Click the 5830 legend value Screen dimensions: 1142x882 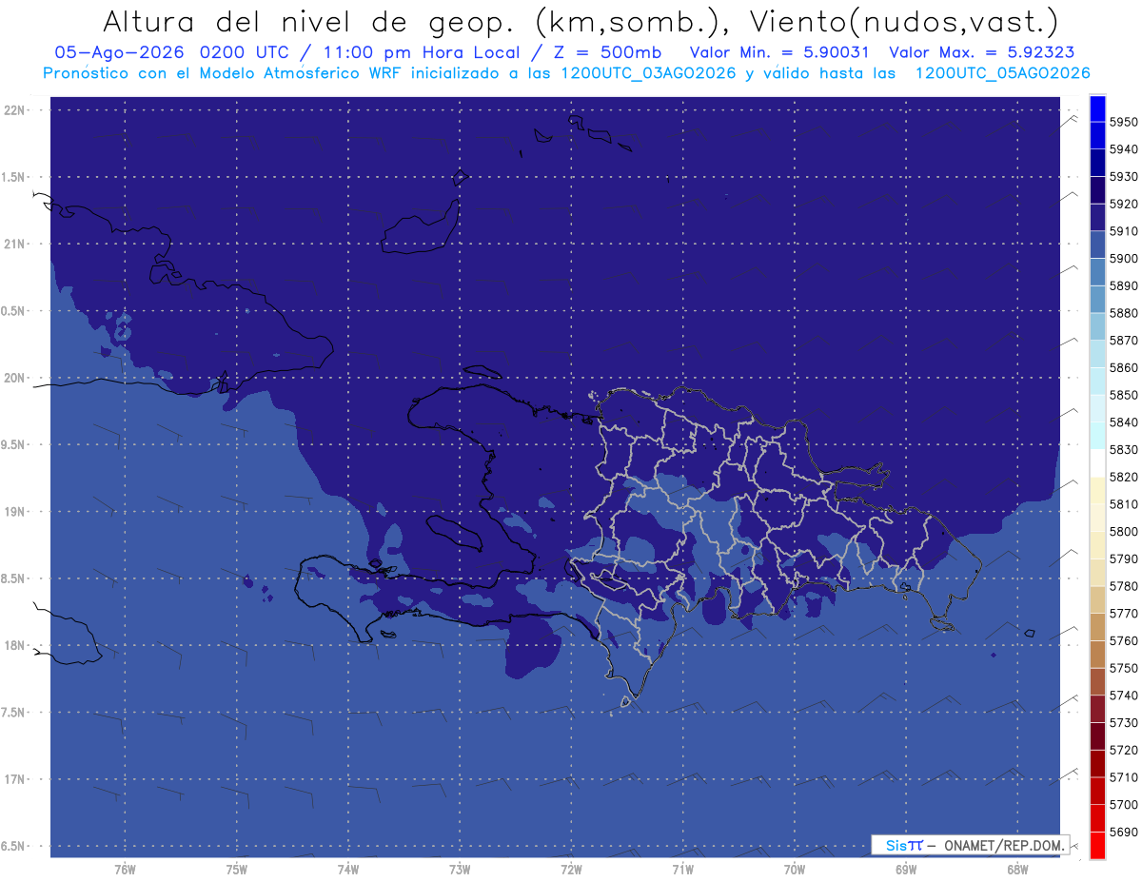click(x=1124, y=449)
